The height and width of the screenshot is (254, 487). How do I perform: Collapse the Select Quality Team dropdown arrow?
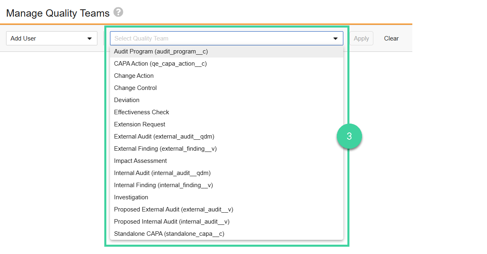(335, 38)
